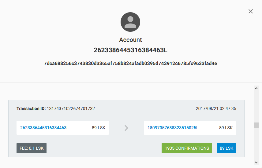The width and height of the screenshot is (262, 168).
Task: Click the timestamp 2017/08/21 02:47:35
Action: (216, 108)
